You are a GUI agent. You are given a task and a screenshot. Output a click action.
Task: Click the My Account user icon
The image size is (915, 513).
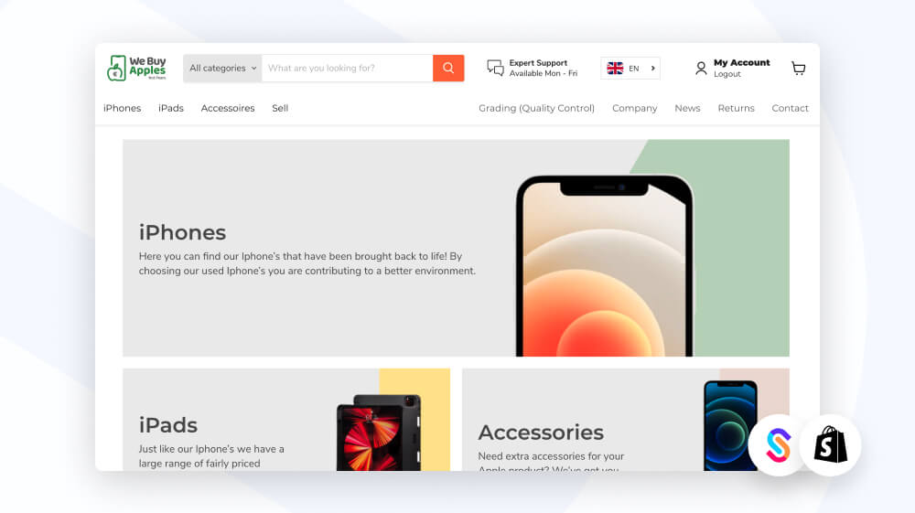(701, 69)
